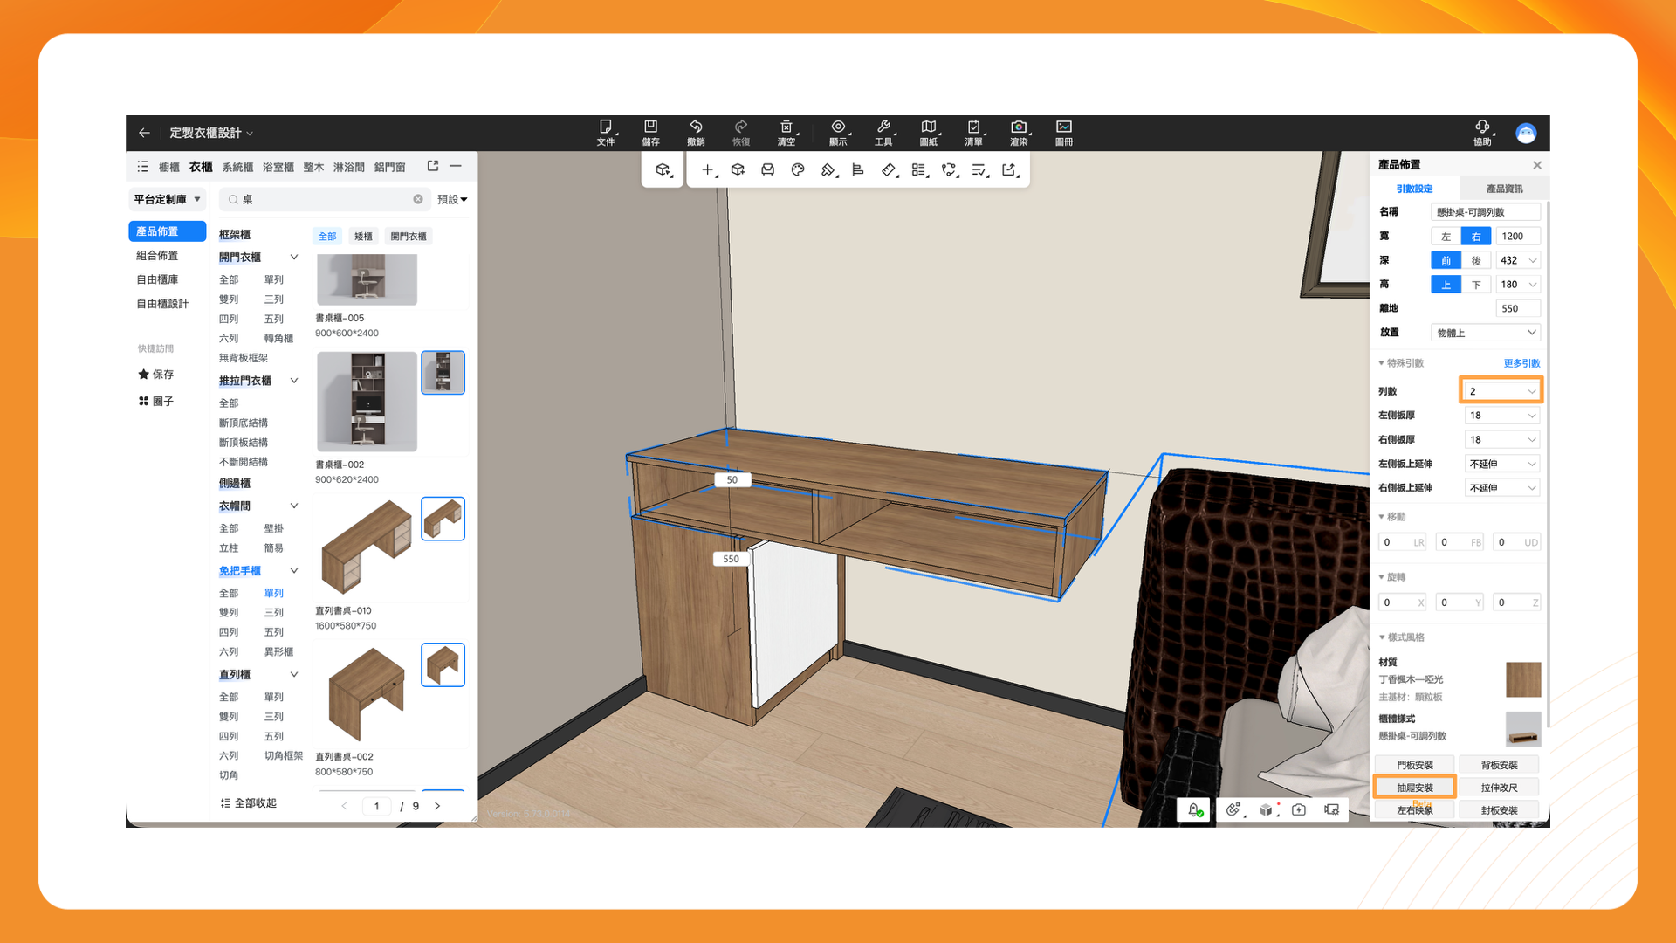
Task: Switch height anchor to 下
Action: [x=1476, y=285]
